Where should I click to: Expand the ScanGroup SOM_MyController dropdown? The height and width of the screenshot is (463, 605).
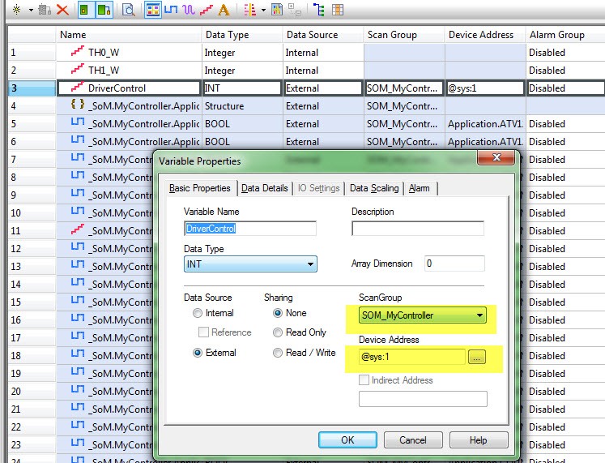423,315
